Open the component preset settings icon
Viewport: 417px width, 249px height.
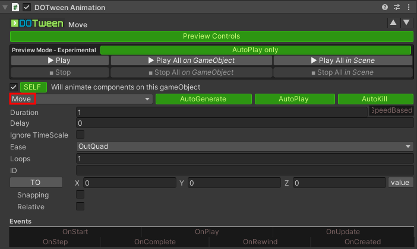(x=396, y=8)
